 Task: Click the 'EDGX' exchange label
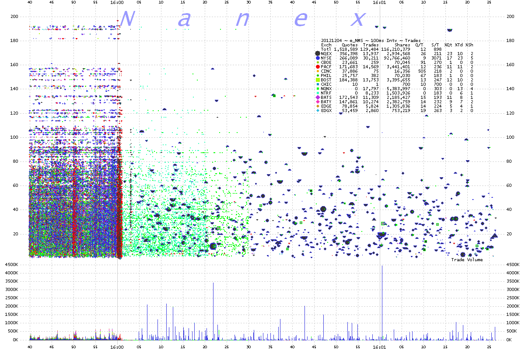[326, 111]
